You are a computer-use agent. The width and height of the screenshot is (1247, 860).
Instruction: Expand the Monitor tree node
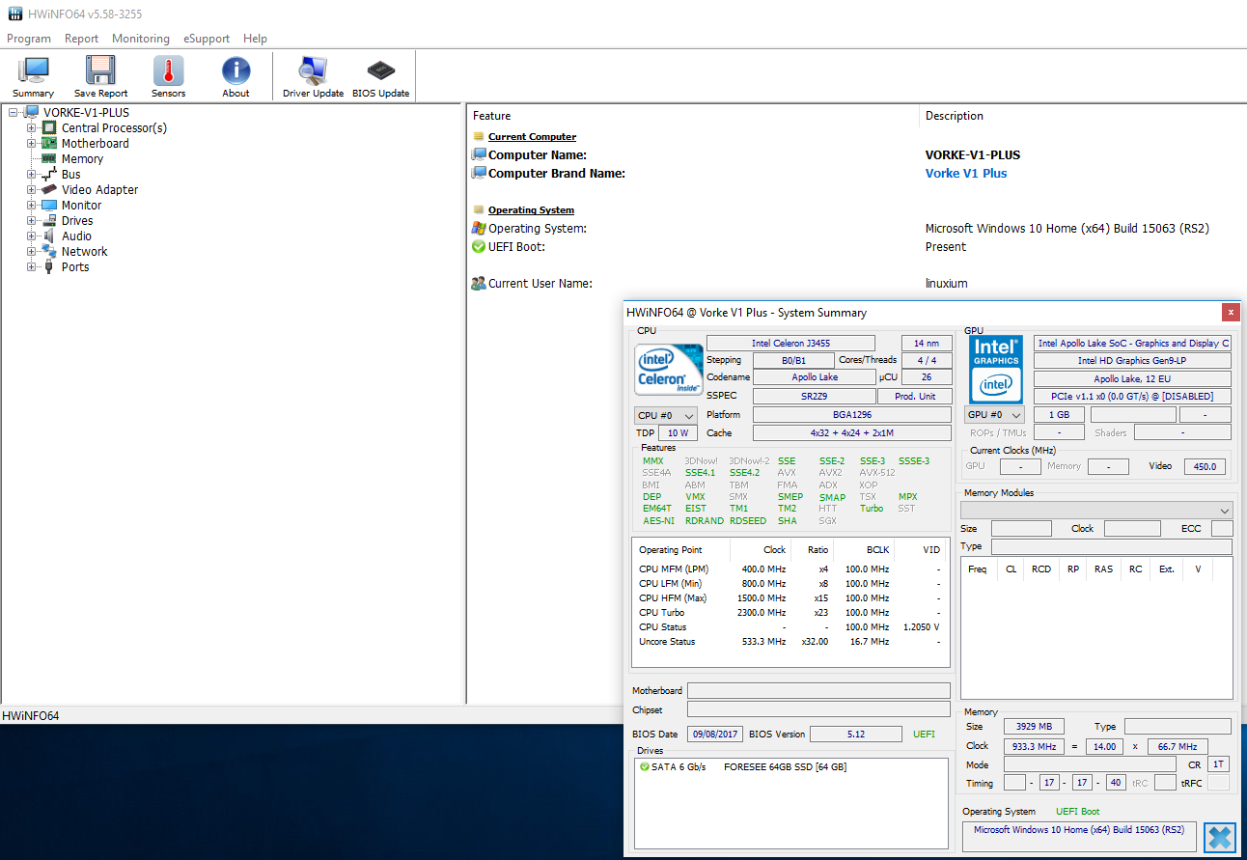(32, 205)
